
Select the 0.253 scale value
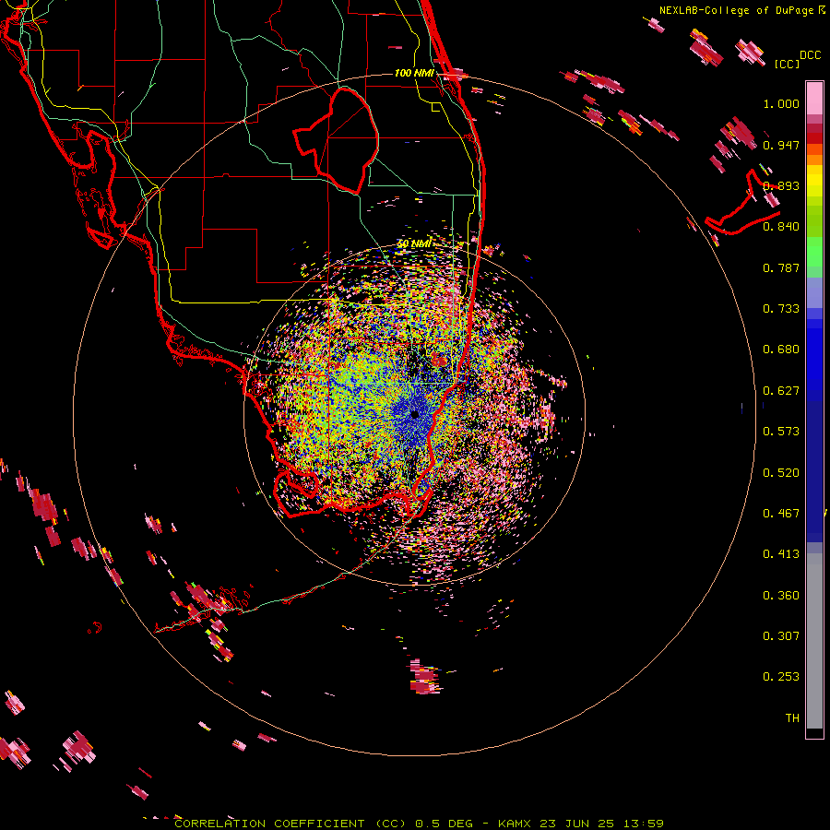click(x=781, y=677)
